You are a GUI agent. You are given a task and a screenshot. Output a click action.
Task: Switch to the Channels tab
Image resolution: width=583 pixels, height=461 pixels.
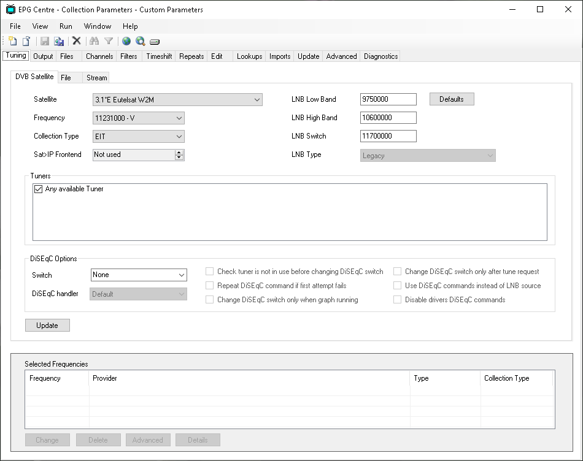coord(99,56)
